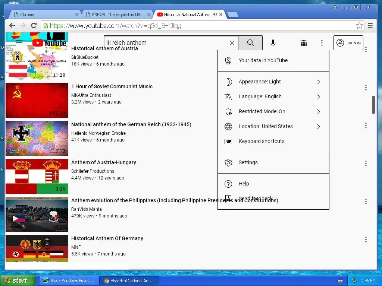Select Your data in YouTube
This screenshot has width=382, height=286.
click(273, 61)
